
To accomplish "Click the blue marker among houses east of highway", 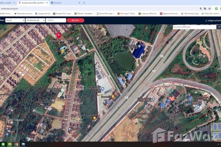I will [153, 99].
